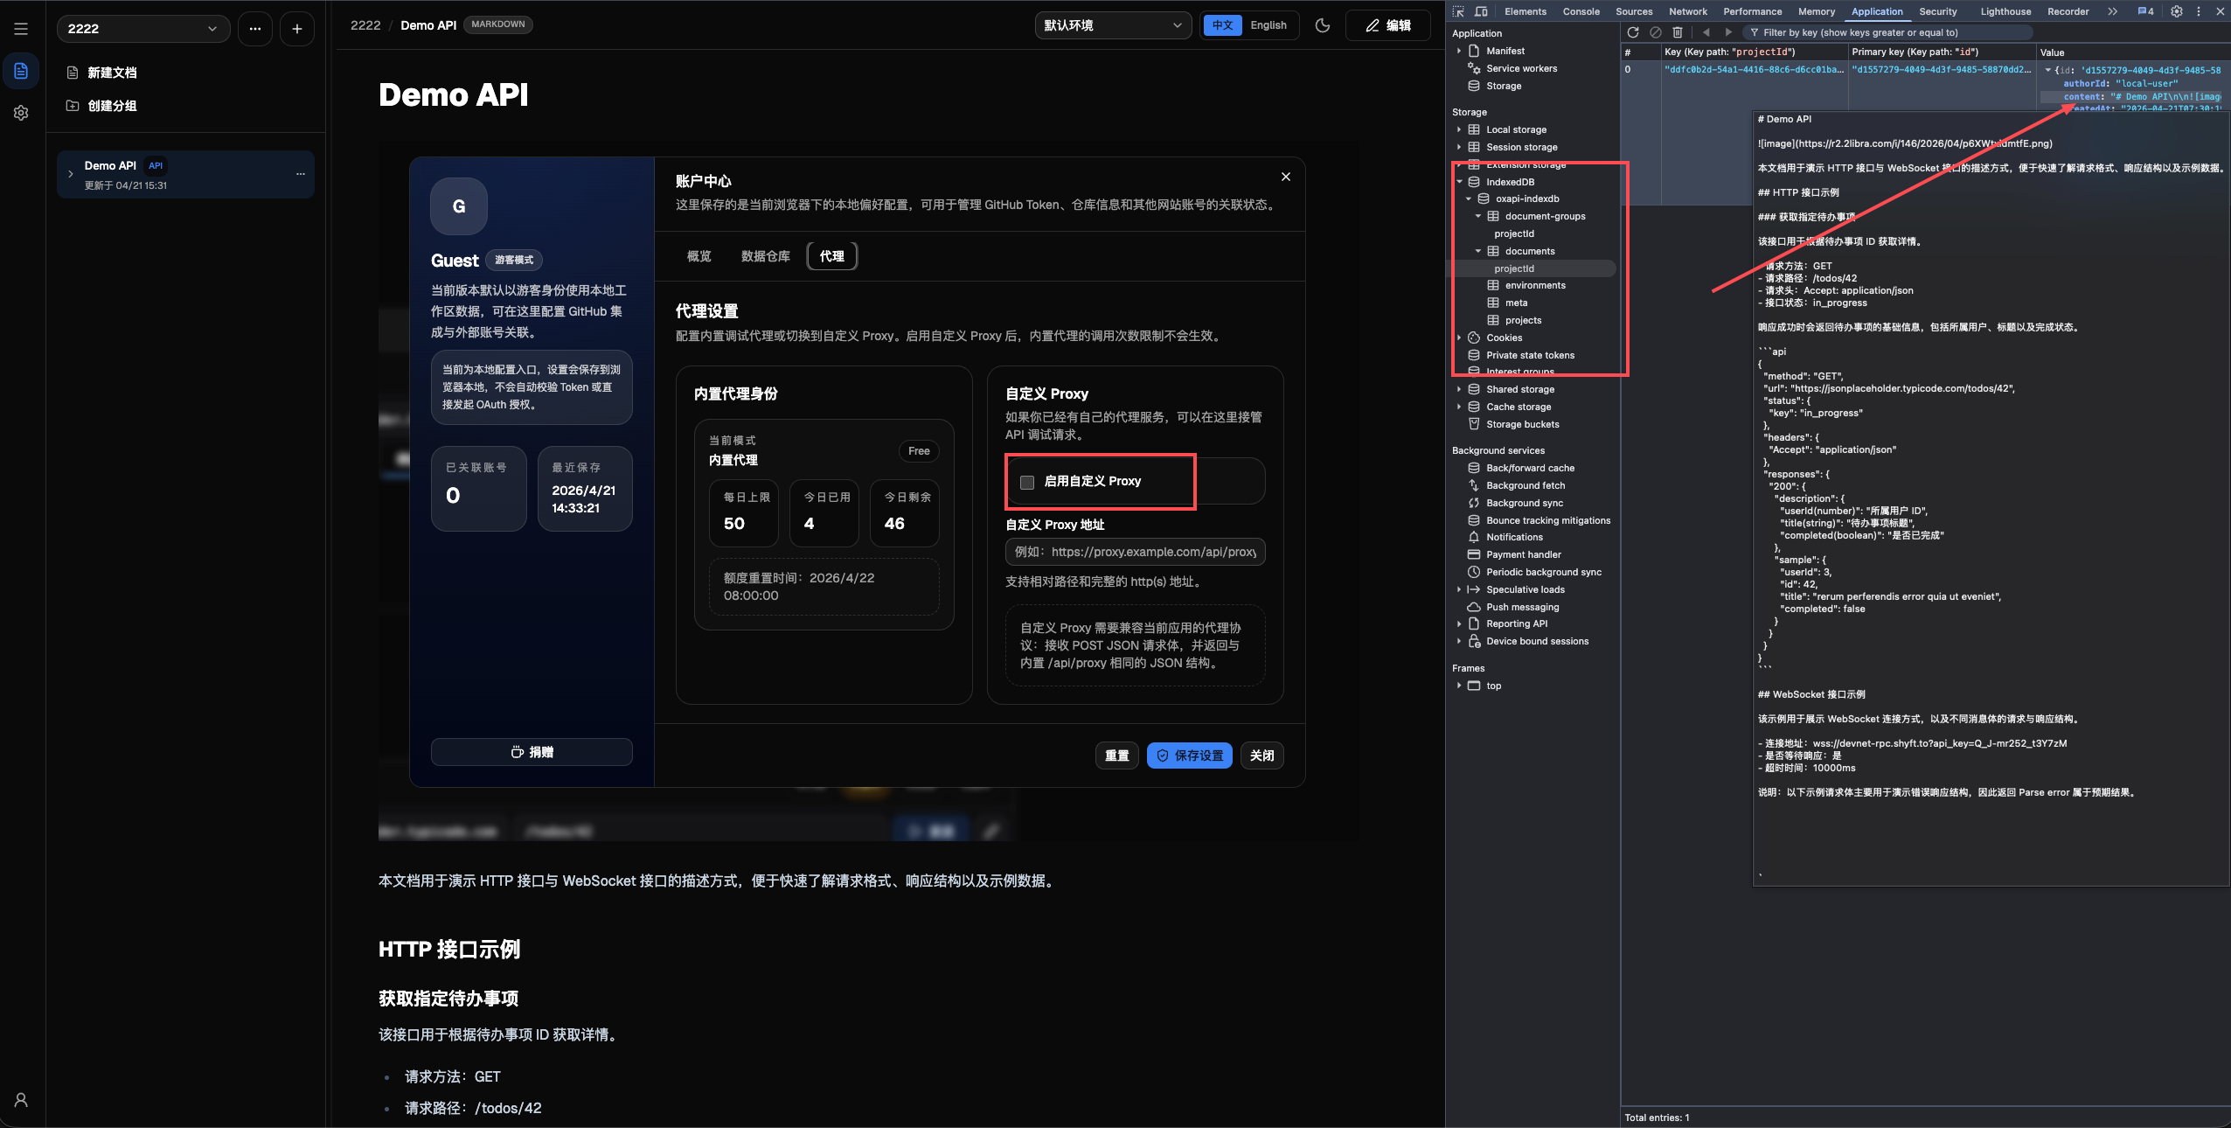Collapse the oxapi-indexdb database node

click(x=1469, y=198)
